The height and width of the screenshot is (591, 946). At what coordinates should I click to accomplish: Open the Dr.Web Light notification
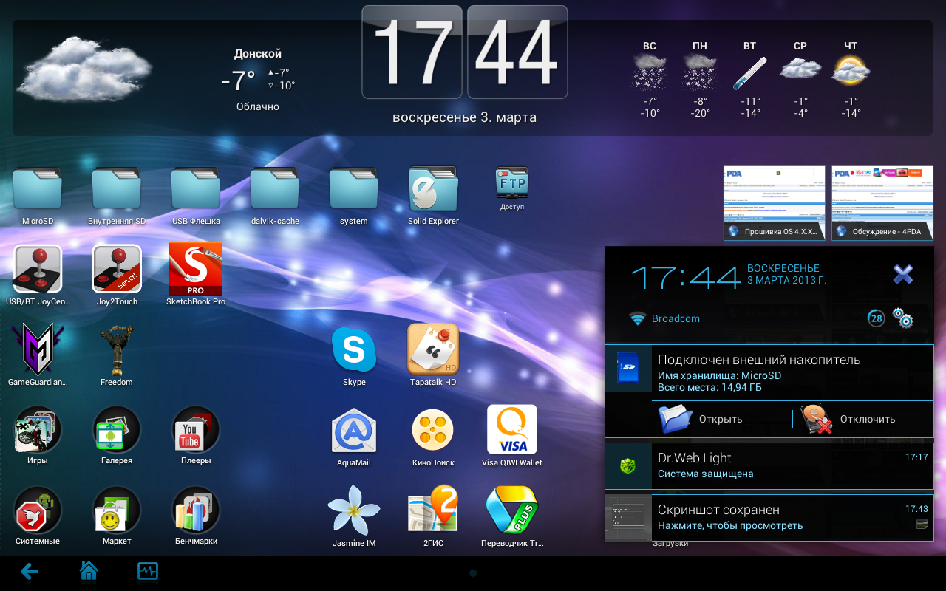point(769,466)
